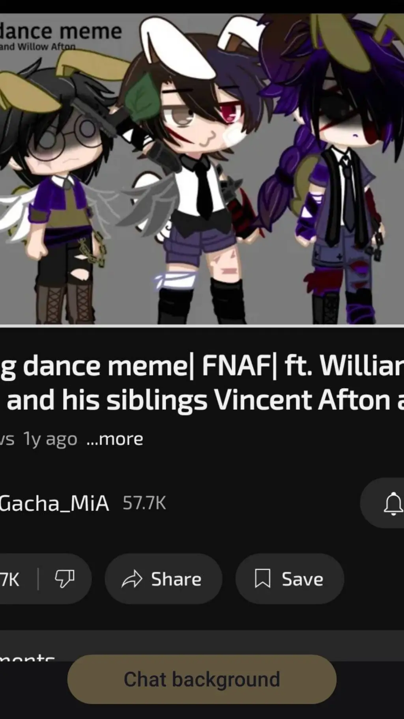
Task: Open the Gacha_MiA channel
Action: pyautogui.click(x=54, y=503)
